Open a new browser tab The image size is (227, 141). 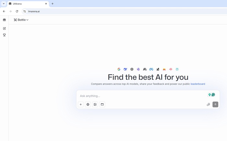53,4
